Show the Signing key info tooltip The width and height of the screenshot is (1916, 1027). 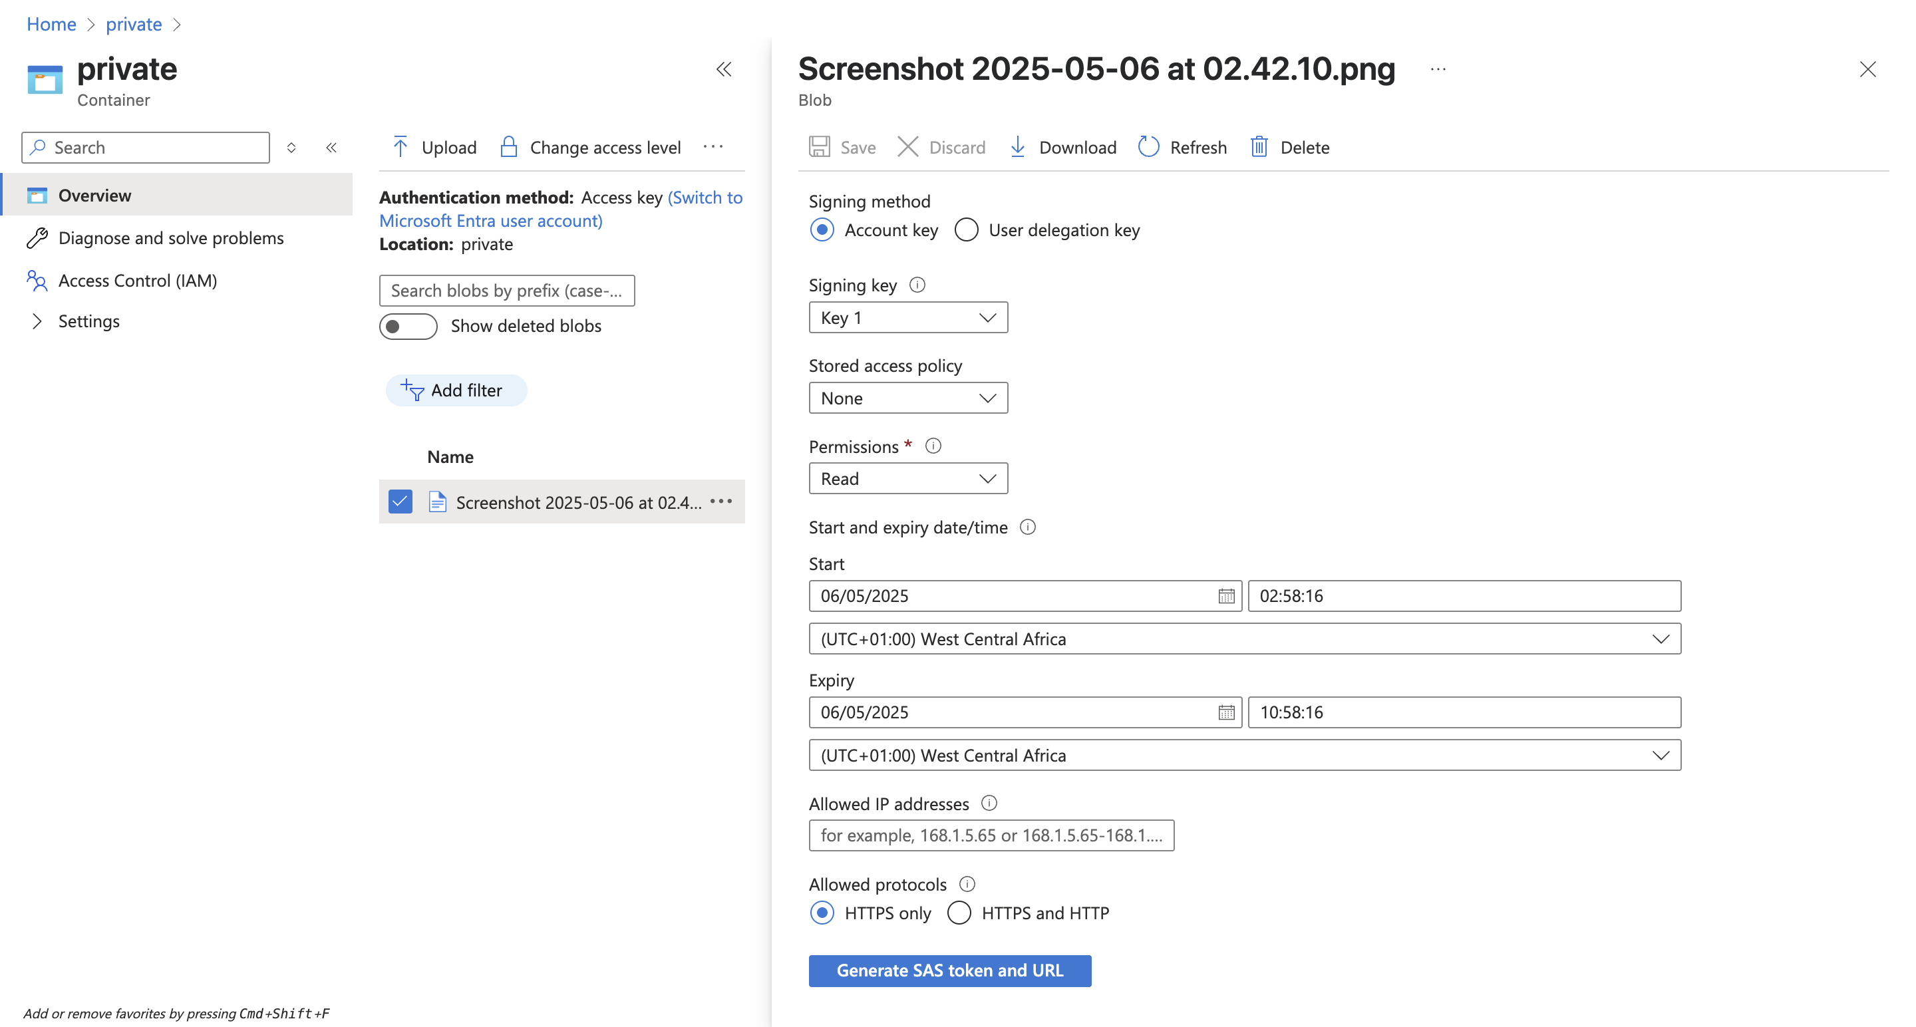pos(918,285)
